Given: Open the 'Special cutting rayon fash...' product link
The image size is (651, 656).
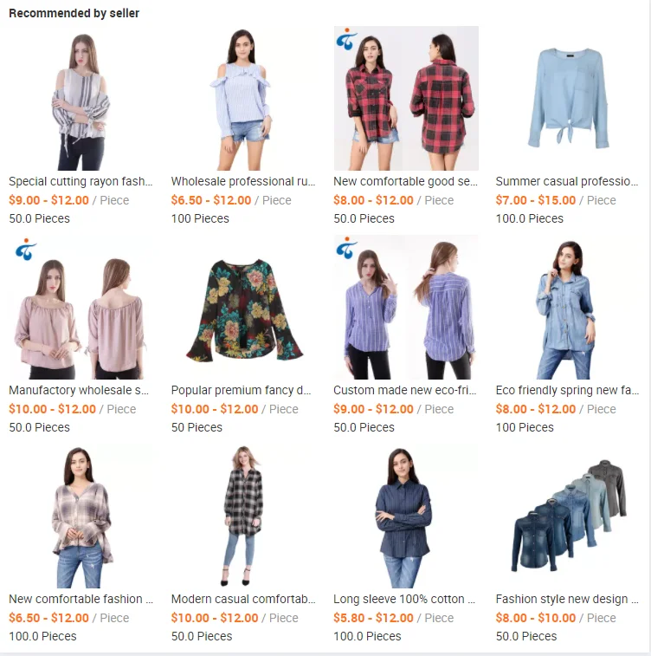Looking at the screenshot, I should click(81, 181).
